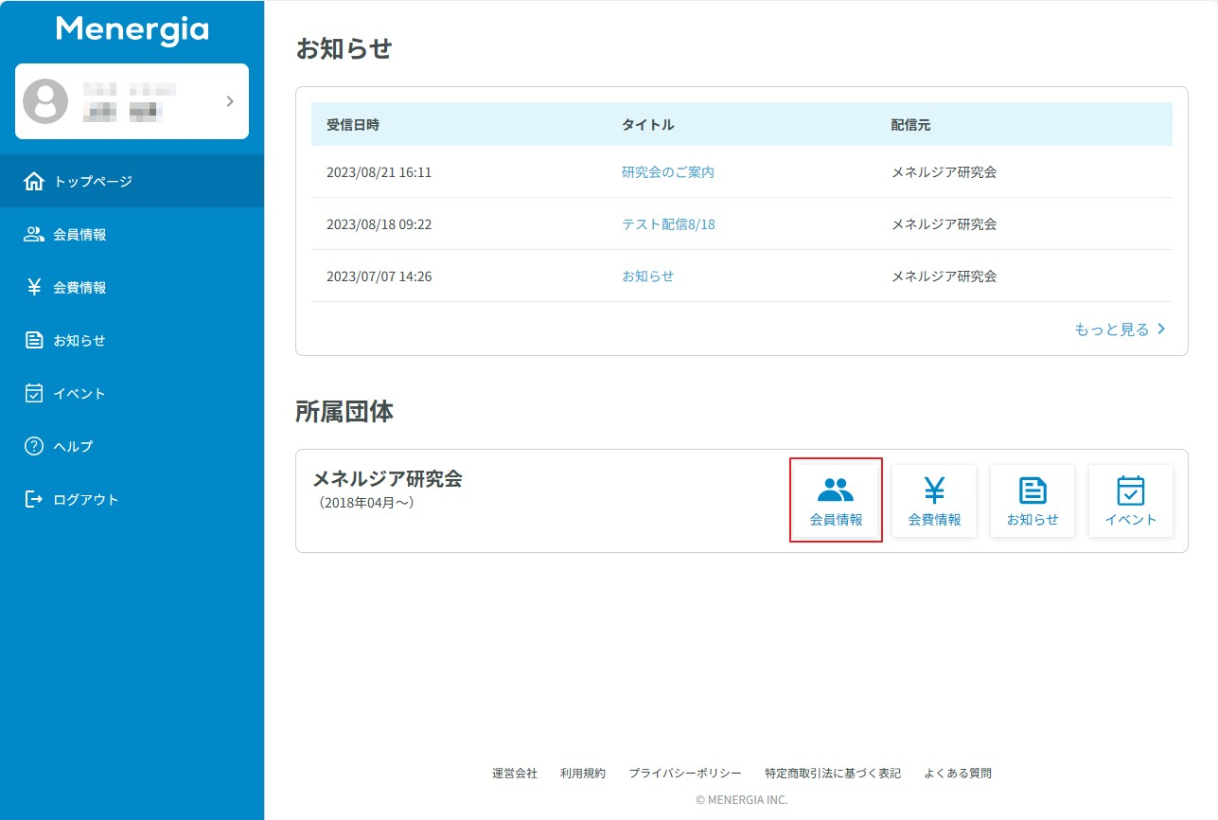This screenshot has width=1218, height=820.
Task: Click the お知らせ section heading
Action: pyautogui.click(x=344, y=48)
